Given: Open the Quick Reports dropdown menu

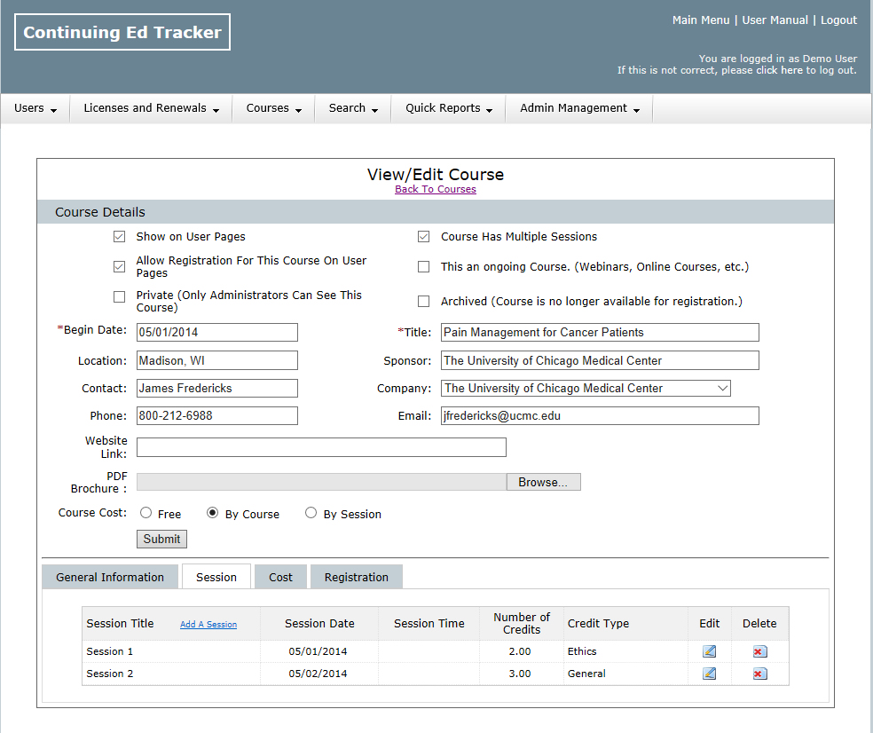Looking at the screenshot, I should click(448, 108).
